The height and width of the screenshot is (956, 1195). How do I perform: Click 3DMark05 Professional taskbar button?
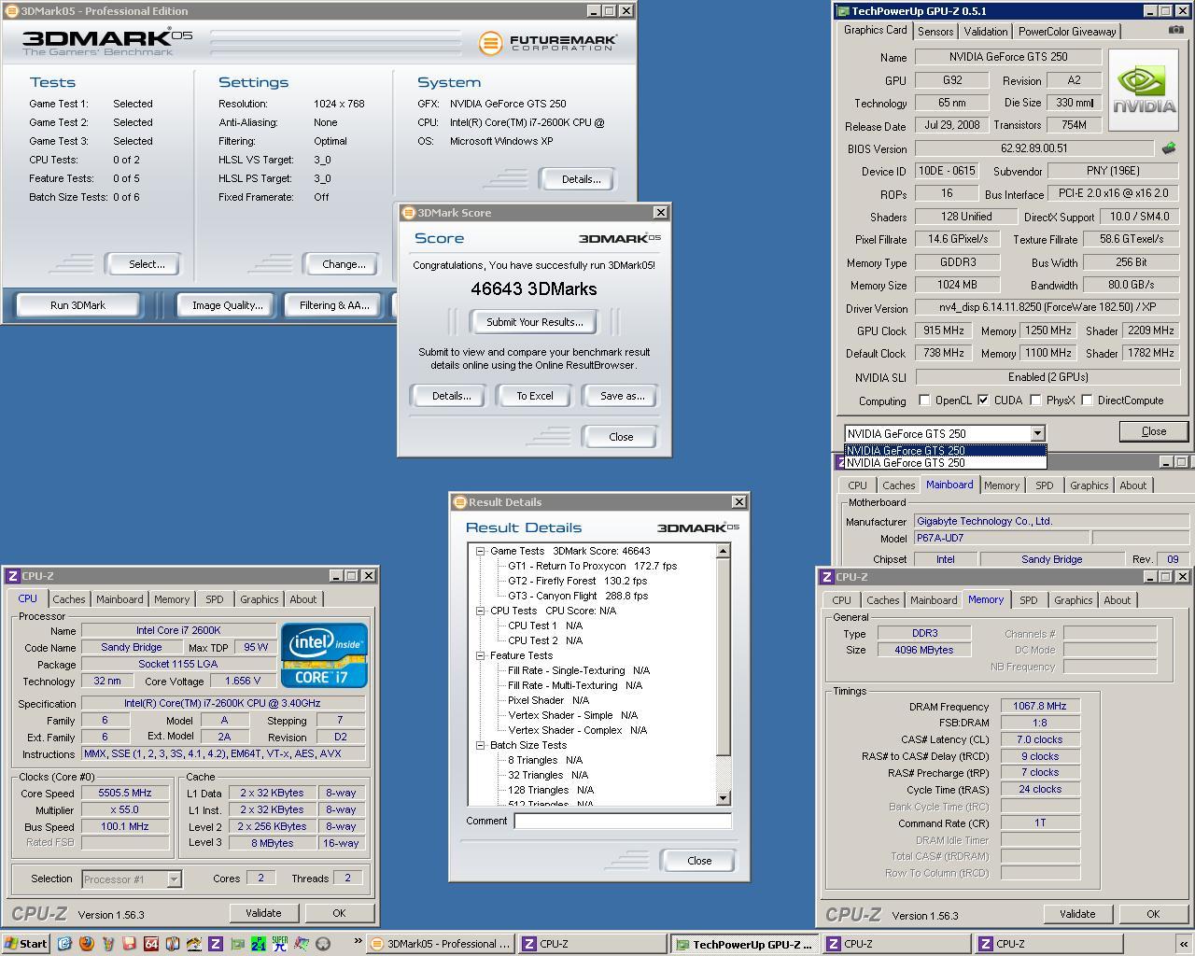[440, 944]
